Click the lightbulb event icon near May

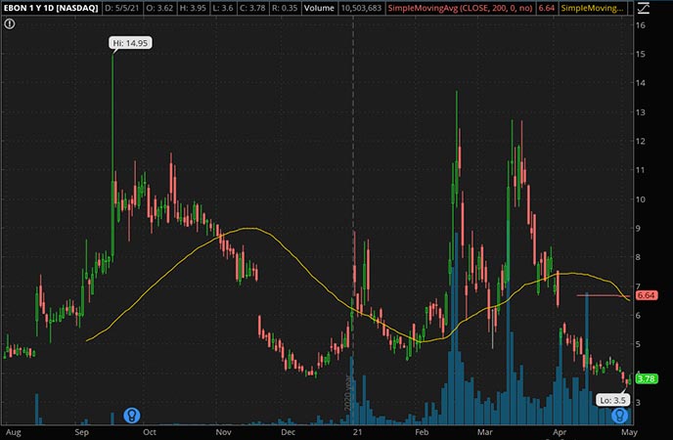633,415
